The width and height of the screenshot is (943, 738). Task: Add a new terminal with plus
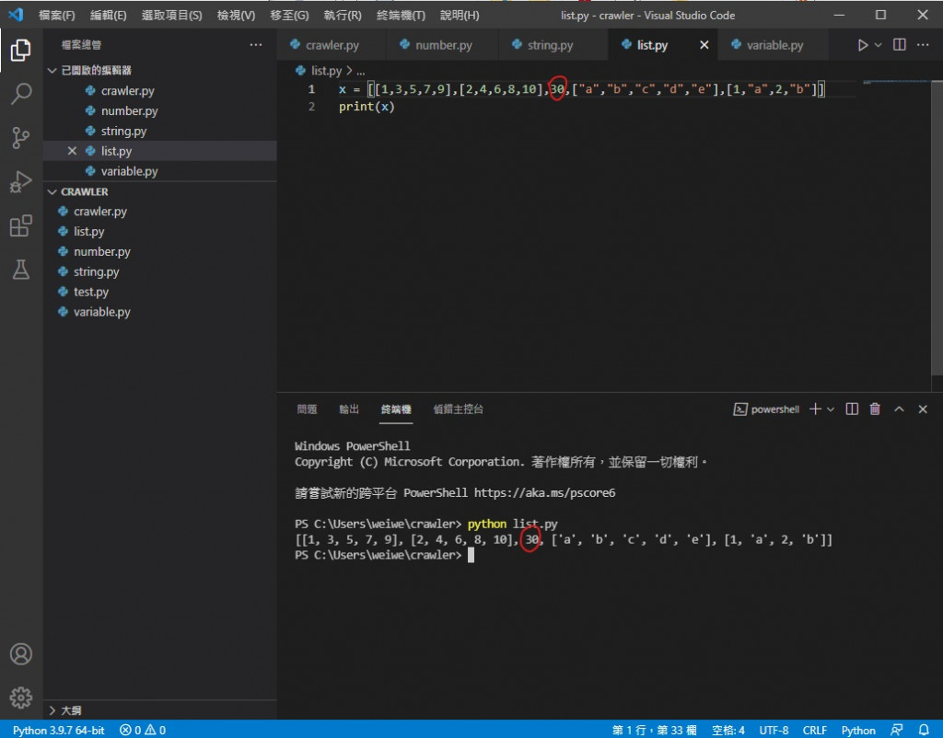point(815,409)
